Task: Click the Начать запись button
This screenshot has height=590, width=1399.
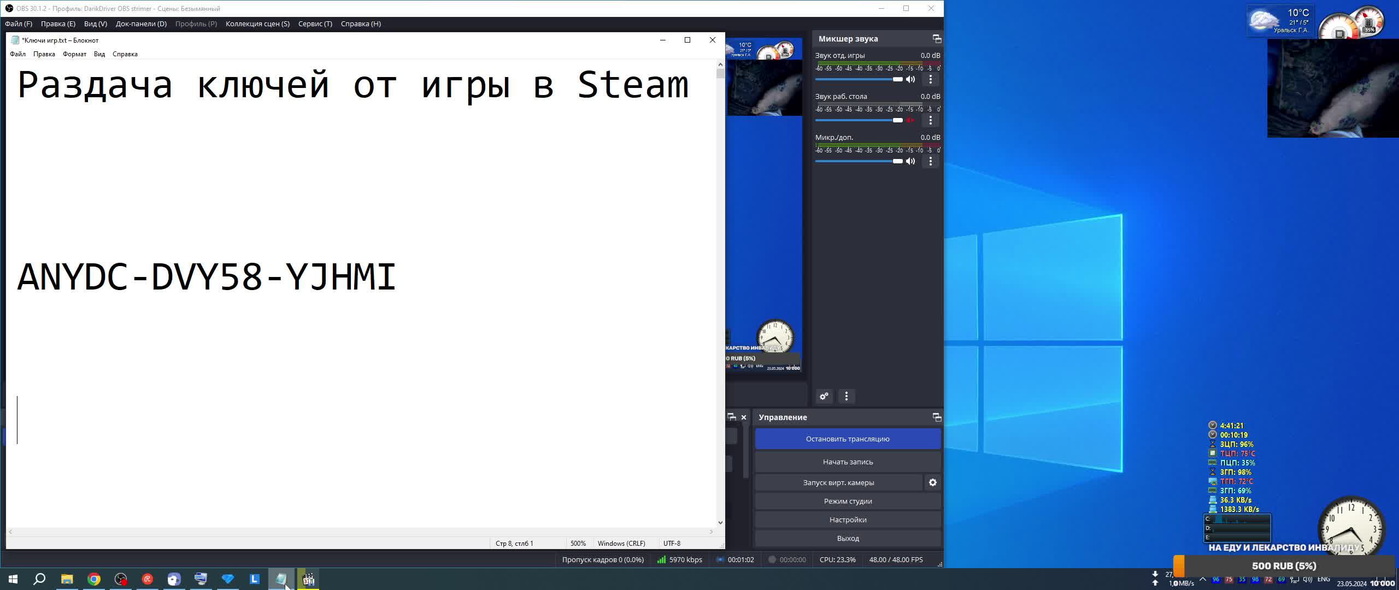Action: (x=848, y=462)
